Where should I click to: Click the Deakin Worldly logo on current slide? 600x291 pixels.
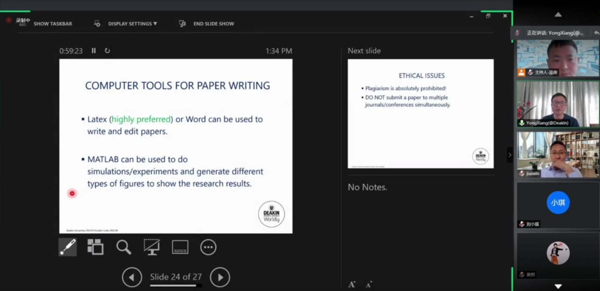pyautogui.click(x=271, y=214)
